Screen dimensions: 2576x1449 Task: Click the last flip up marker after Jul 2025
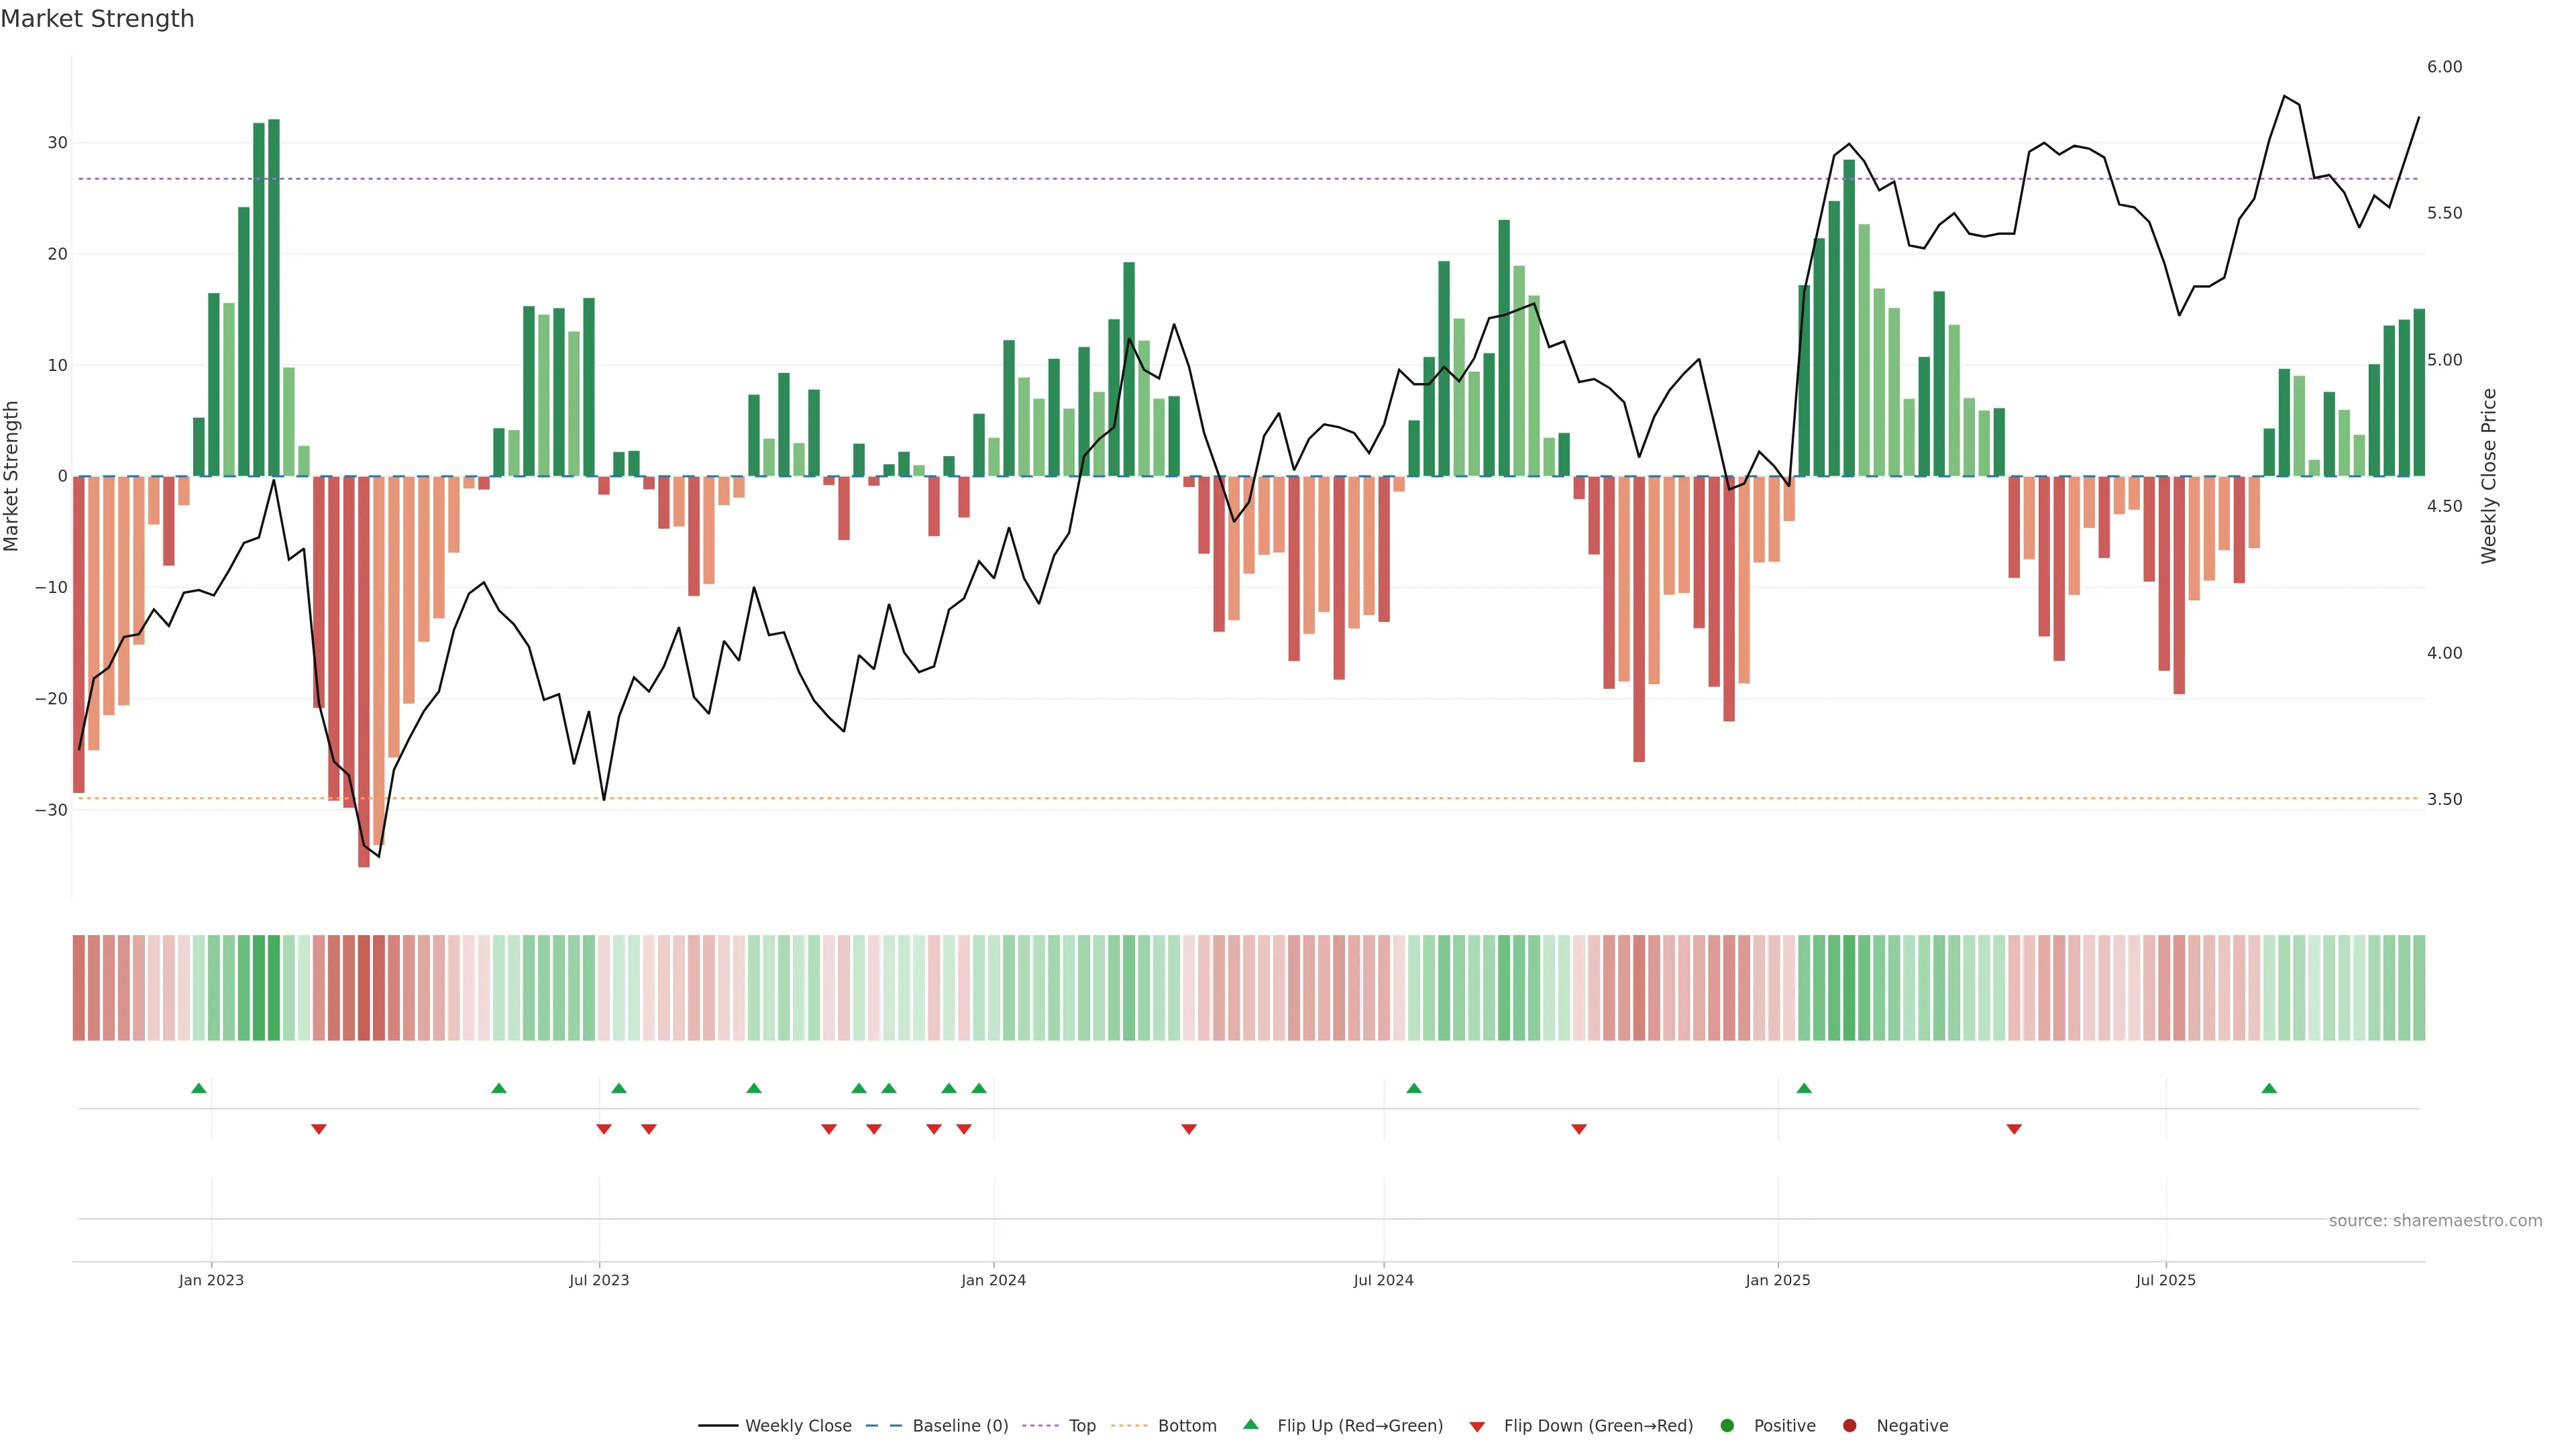tap(2269, 1088)
